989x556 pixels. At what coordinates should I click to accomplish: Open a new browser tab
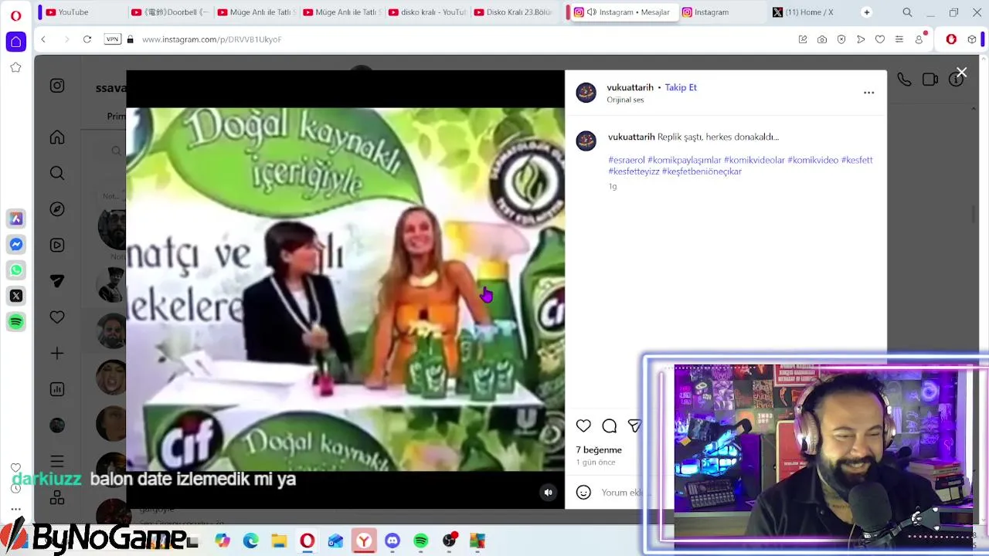[867, 12]
